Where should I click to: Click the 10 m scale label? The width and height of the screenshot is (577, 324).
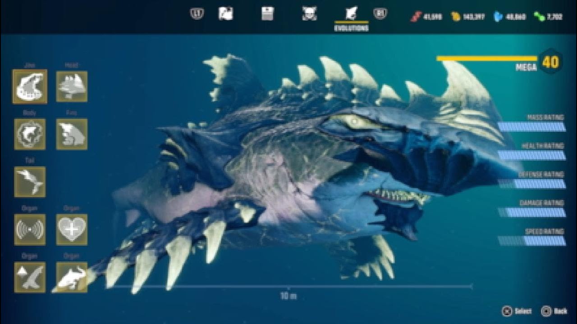288,296
